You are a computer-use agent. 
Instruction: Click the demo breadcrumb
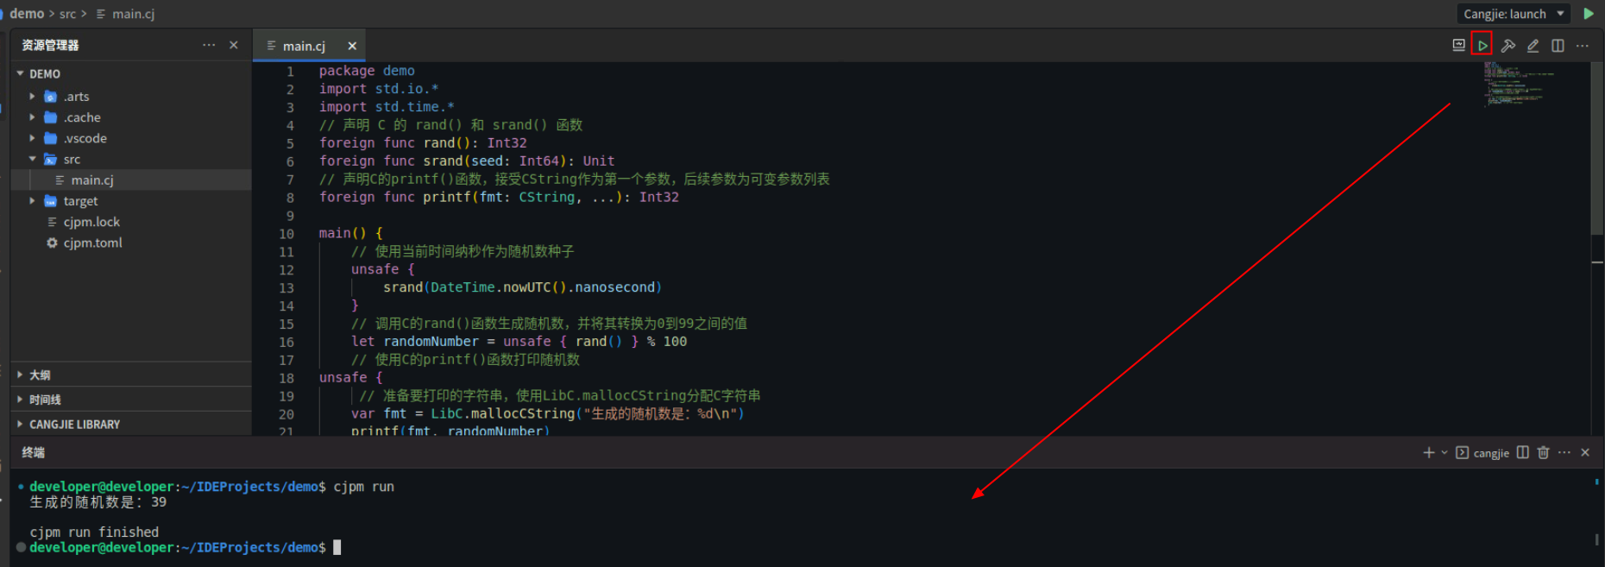[27, 14]
